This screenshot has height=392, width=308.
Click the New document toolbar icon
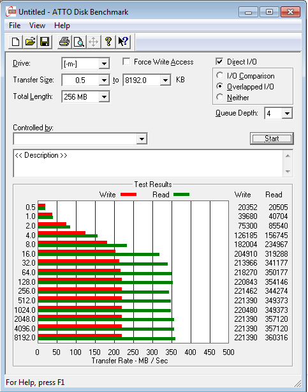pyautogui.click(x=15, y=41)
